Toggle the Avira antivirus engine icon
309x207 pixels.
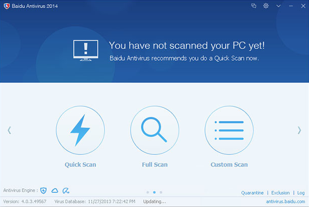tap(66, 191)
